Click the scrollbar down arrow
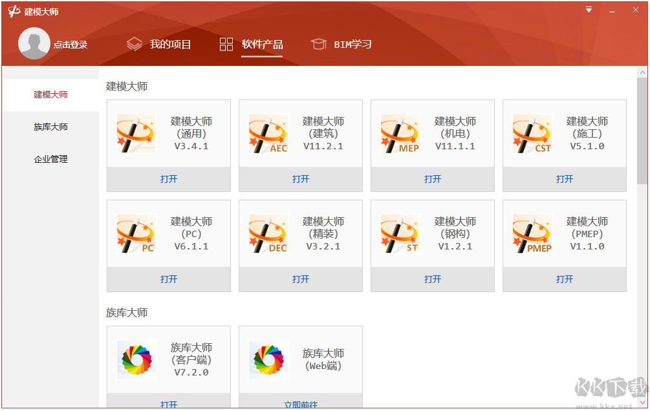The image size is (650, 411). (642, 403)
